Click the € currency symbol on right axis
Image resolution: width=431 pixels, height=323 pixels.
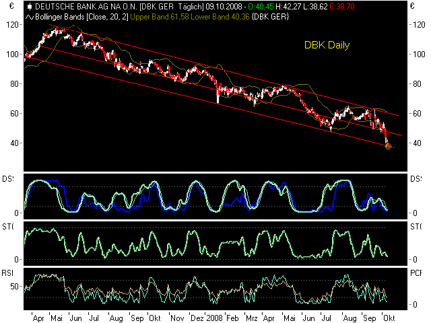click(x=412, y=6)
